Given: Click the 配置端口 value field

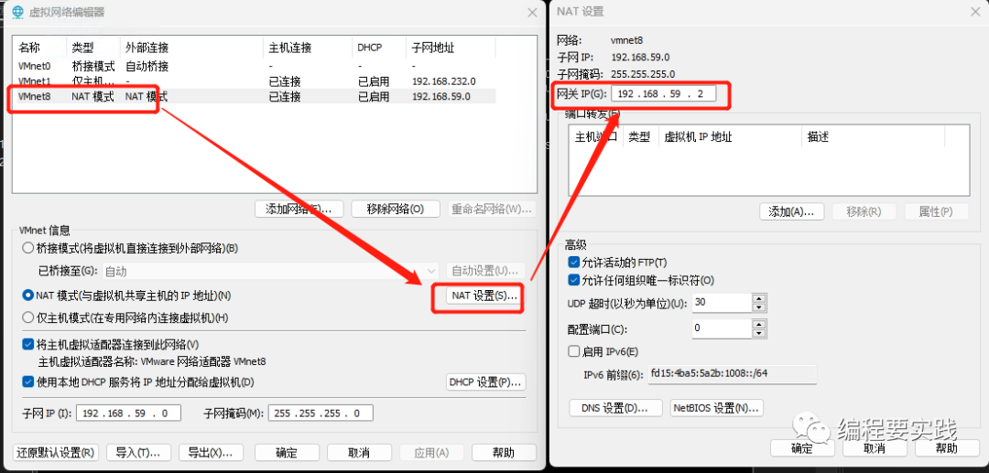Looking at the screenshot, I should point(722,328).
